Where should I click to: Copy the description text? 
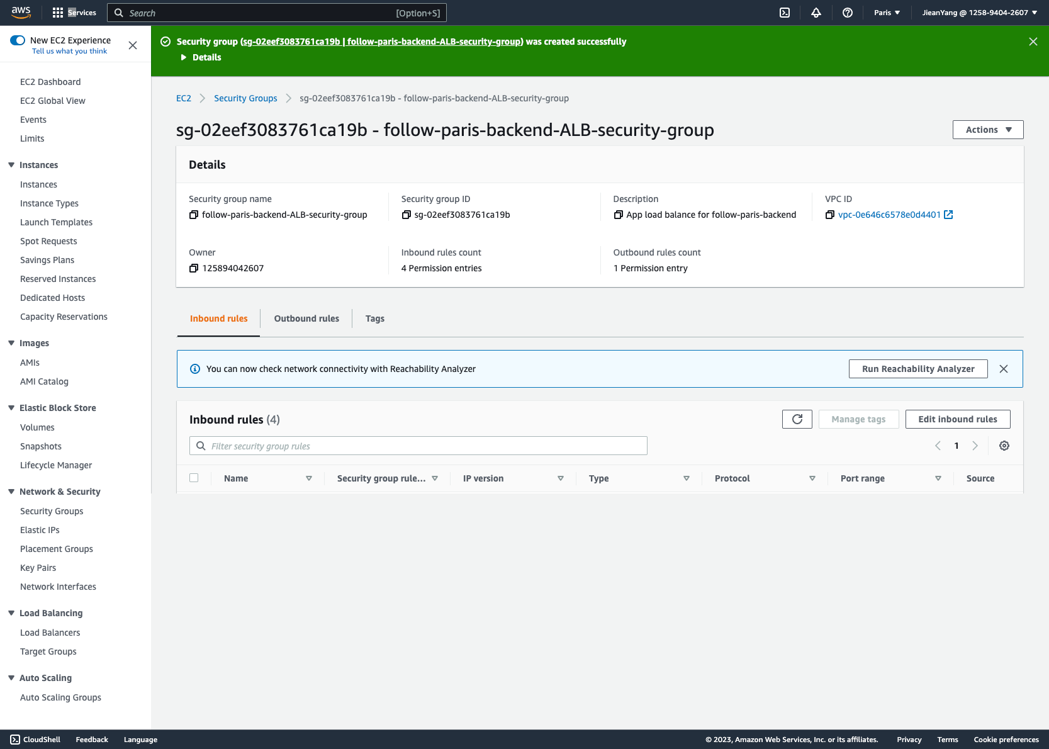click(619, 215)
